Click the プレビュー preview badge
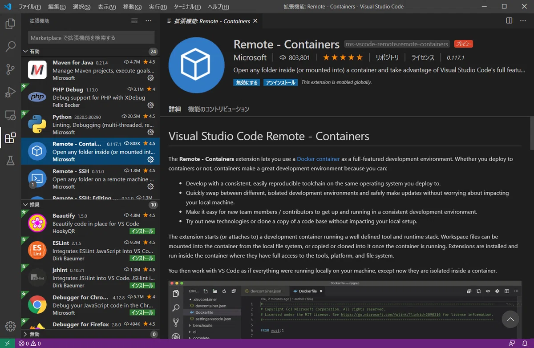Screen dimensions: 534x348 (x=463, y=44)
